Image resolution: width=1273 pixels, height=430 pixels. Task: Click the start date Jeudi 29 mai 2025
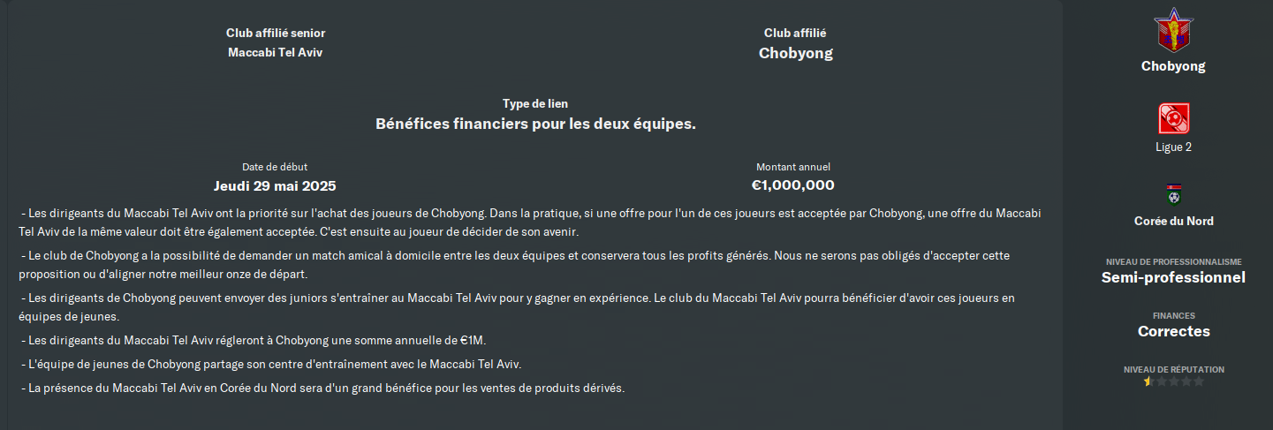tap(275, 185)
